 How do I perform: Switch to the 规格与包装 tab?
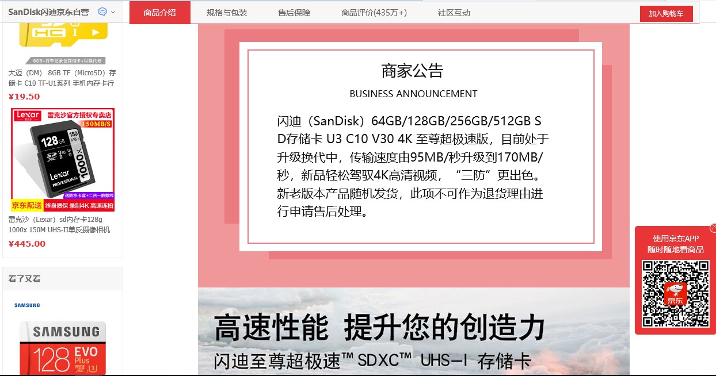pos(226,11)
